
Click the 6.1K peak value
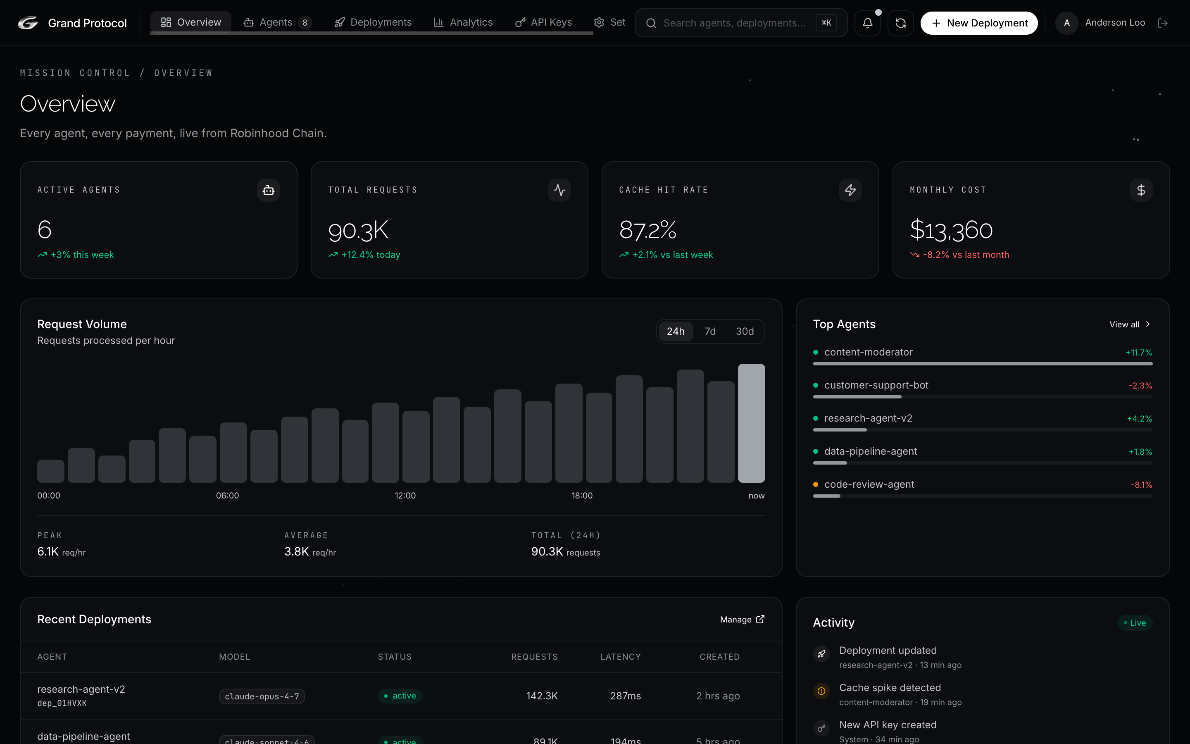click(48, 552)
